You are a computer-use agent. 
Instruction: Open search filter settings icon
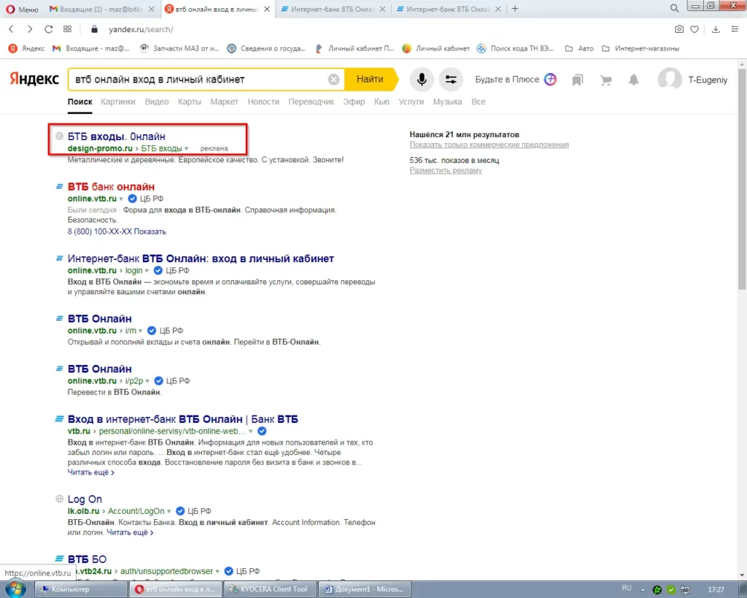click(x=451, y=80)
